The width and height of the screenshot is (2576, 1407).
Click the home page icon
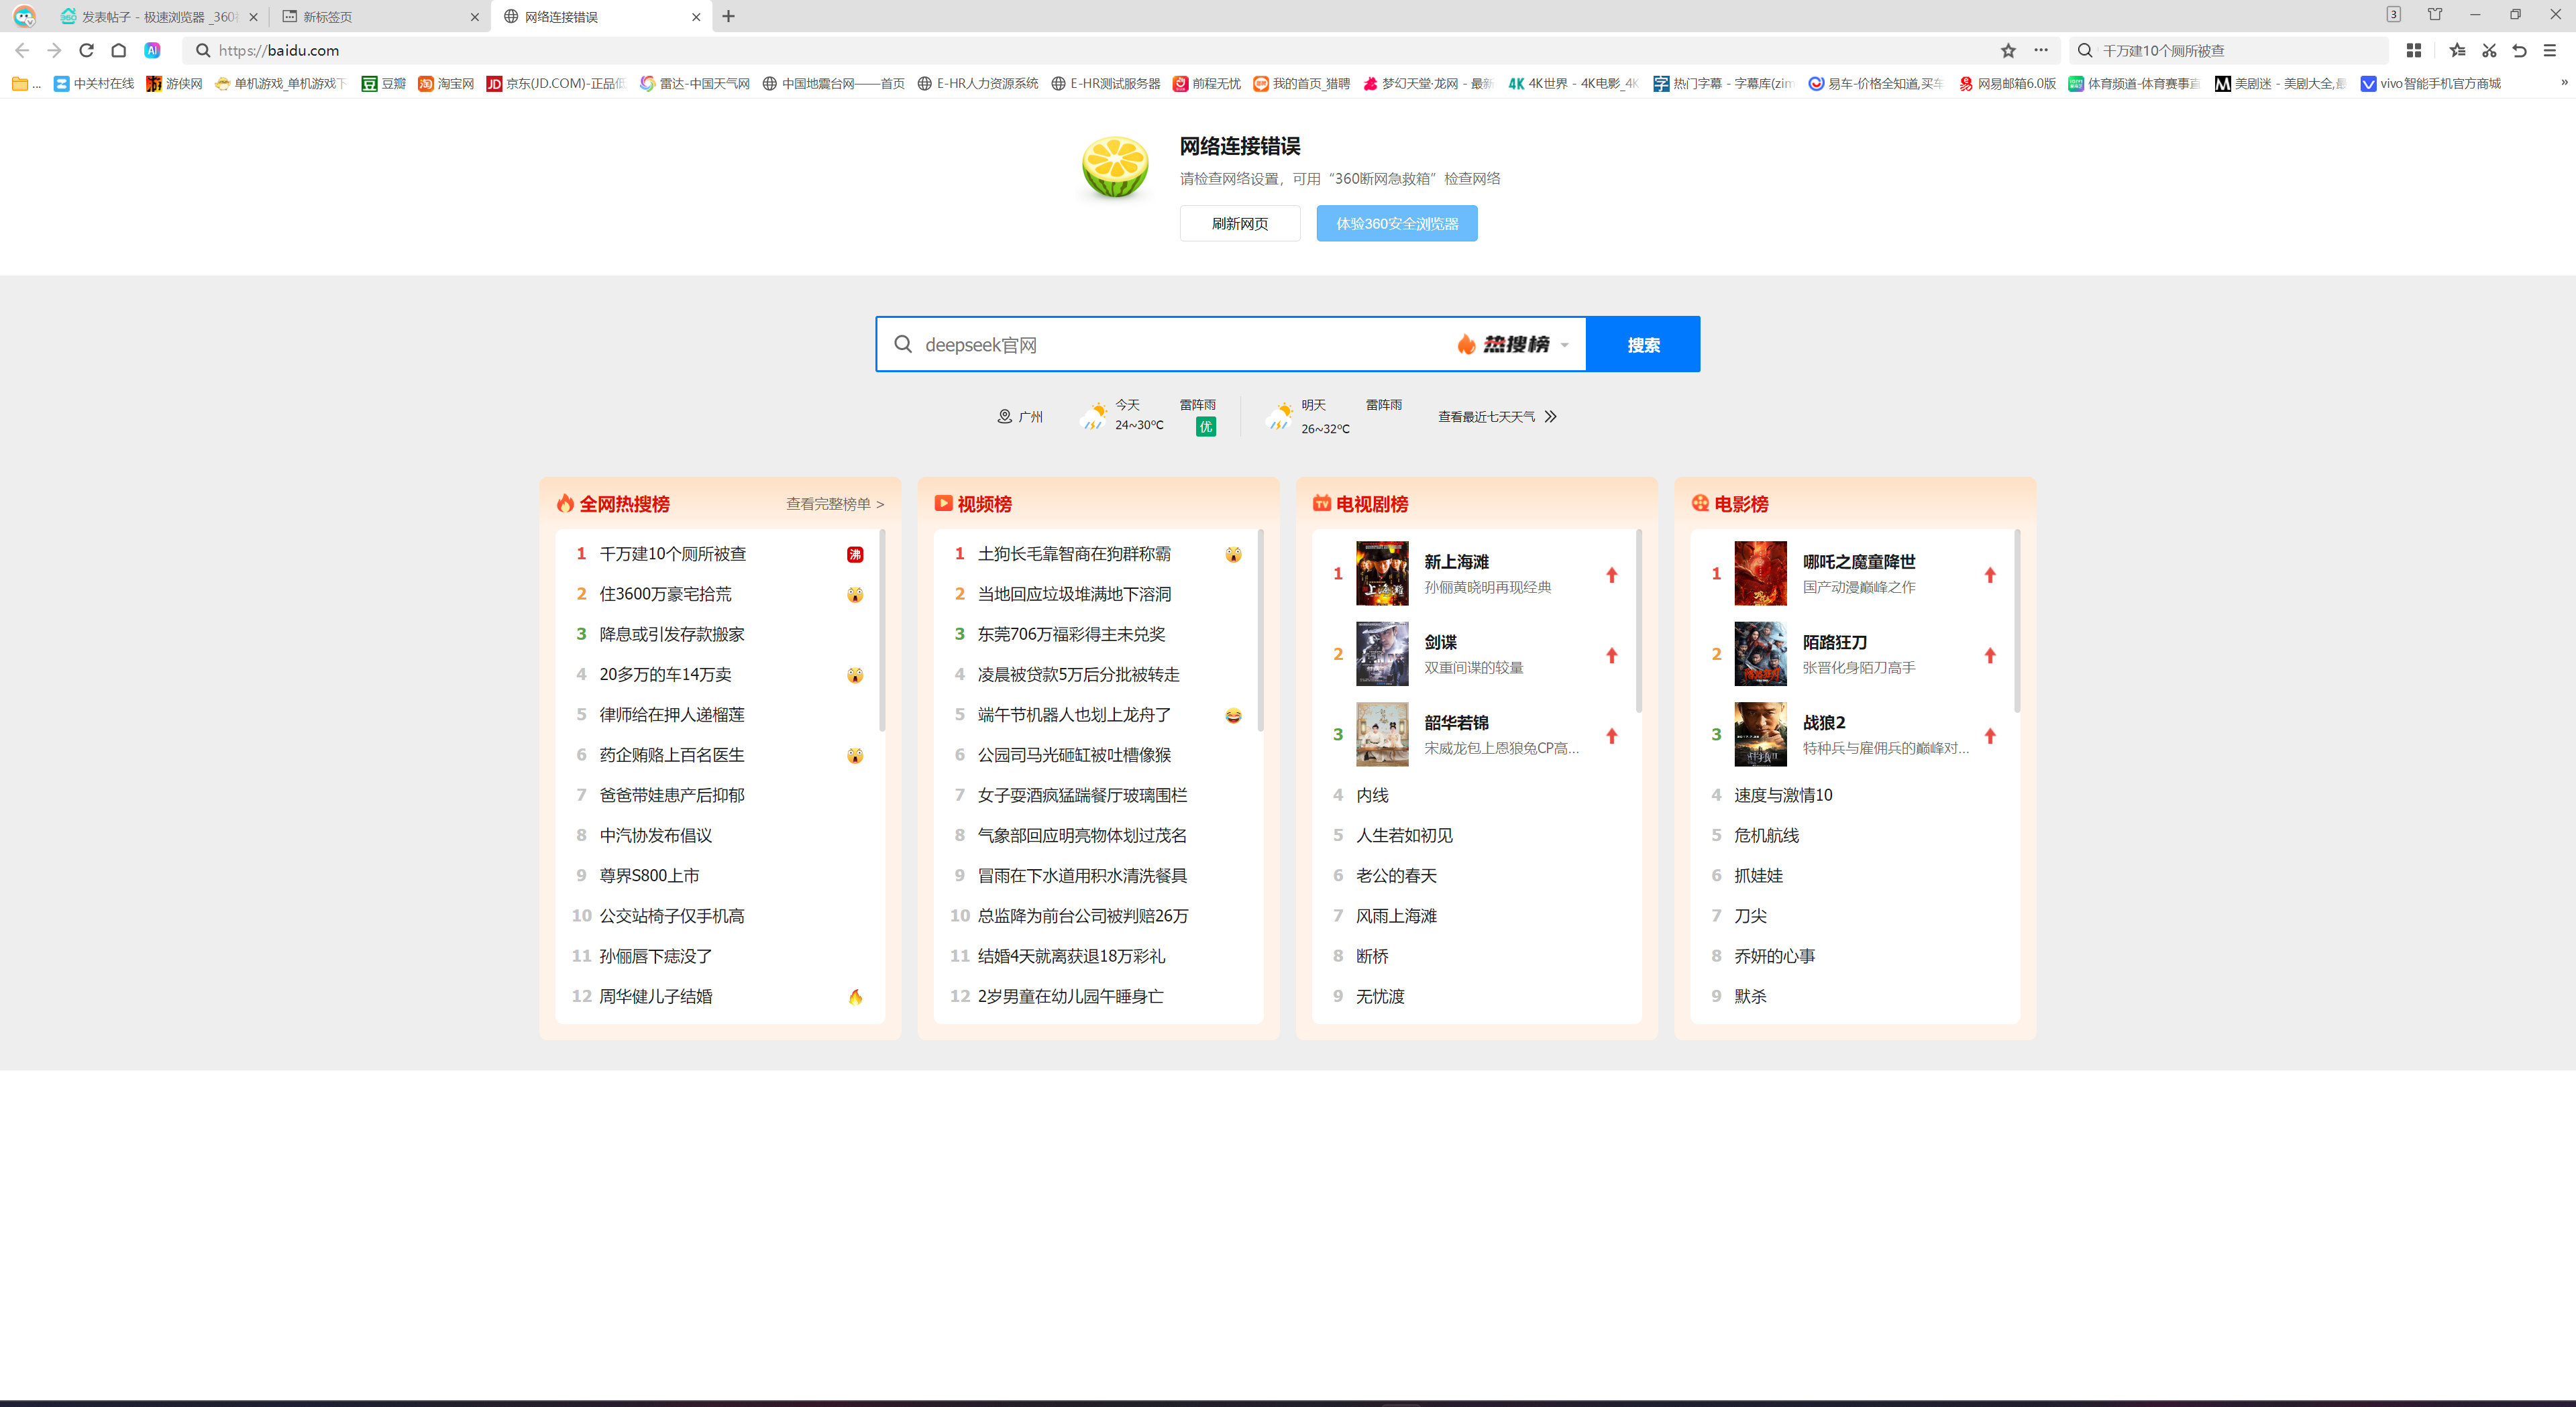pyautogui.click(x=118, y=50)
